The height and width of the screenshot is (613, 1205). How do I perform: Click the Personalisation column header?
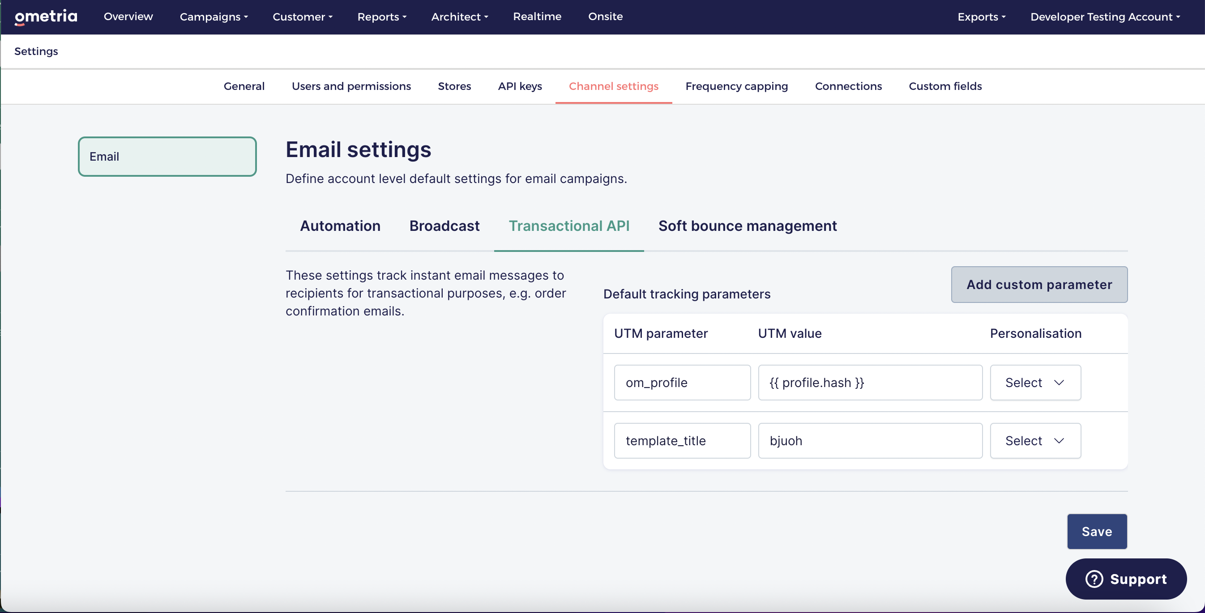pyautogui.click(x=1036, y=333)
